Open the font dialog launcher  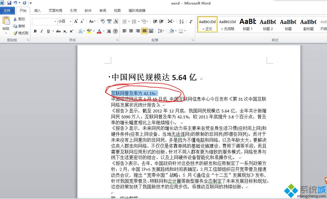coord(117,40)
